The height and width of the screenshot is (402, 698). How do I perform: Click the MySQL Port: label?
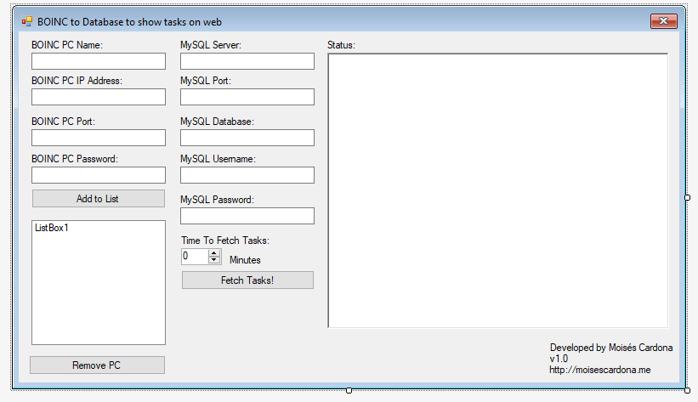point(206,81)
